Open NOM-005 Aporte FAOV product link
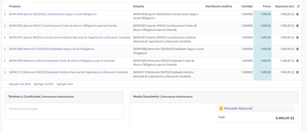The height and width of the screenshot is (131, 307). point(63,26)
